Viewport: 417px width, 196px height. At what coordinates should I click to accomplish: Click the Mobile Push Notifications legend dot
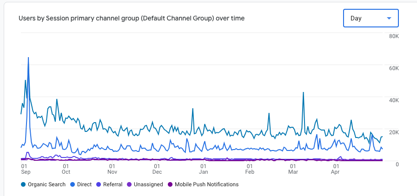point(170,184)
